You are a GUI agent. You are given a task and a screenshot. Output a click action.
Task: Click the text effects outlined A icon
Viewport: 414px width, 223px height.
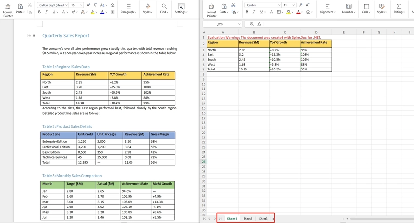(x=83, y=12)
